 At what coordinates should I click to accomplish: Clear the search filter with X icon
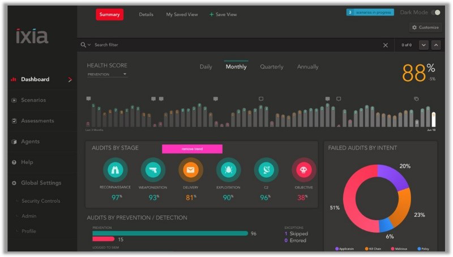tap(386, 45)
